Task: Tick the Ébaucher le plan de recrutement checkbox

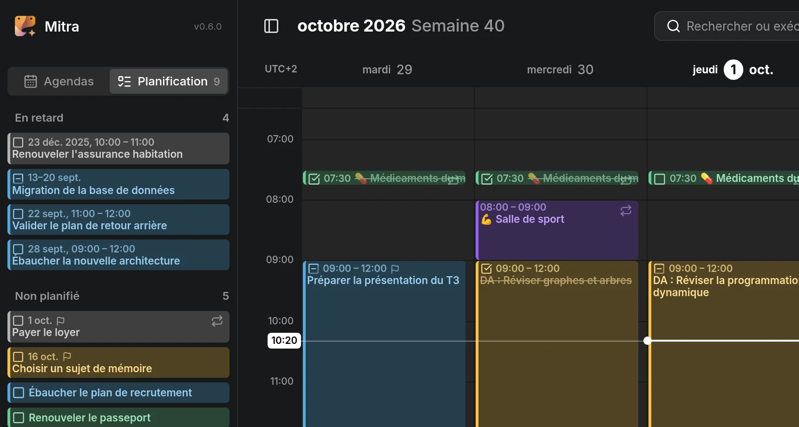Action: click(19, 393)
